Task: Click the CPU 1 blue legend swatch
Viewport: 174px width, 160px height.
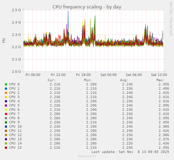Action: (x=6, y=89)
